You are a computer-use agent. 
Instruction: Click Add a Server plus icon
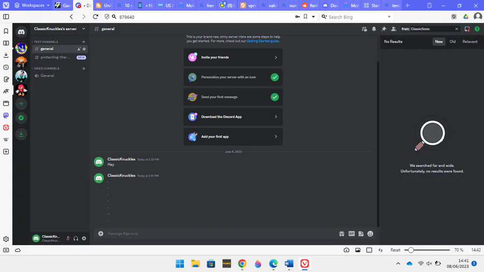point(21,104)
